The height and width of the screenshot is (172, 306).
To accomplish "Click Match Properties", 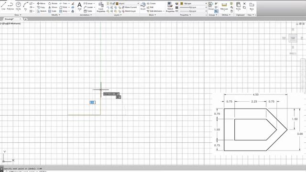I will click(x=170, y=7).
